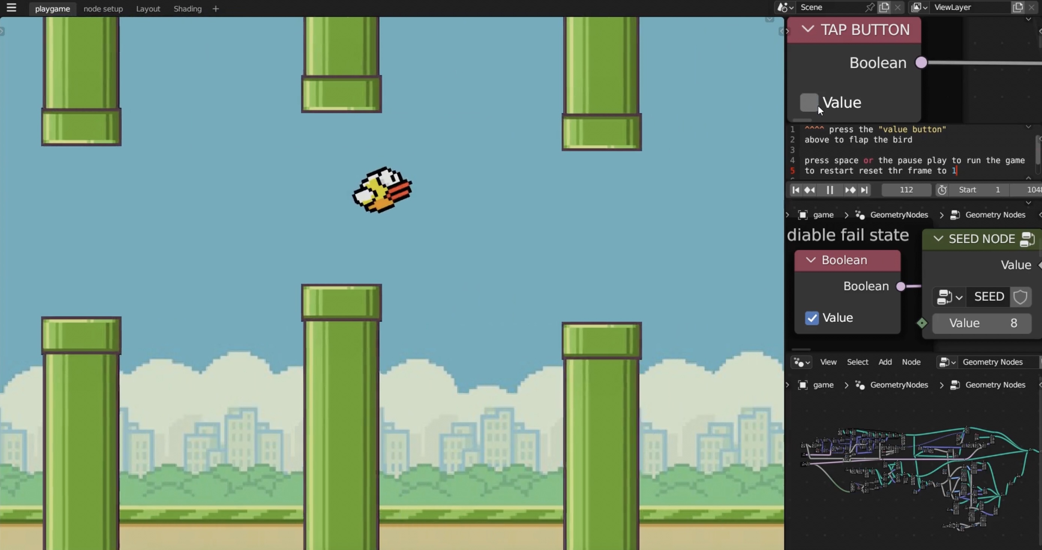
Task: Select the node setup tab
Action: [x=104, y=8]
